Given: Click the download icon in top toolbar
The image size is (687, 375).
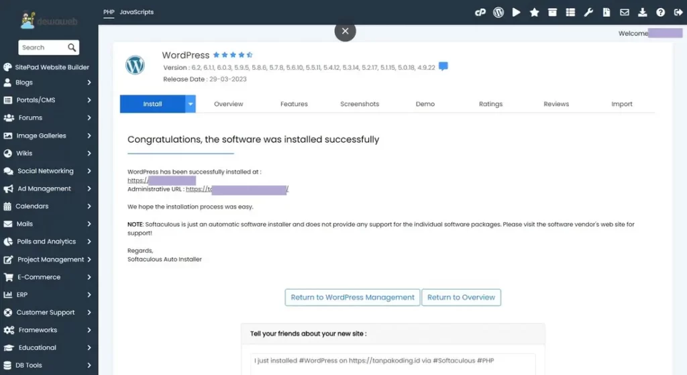Looking at the screenshot, I should tap(642, 12).
